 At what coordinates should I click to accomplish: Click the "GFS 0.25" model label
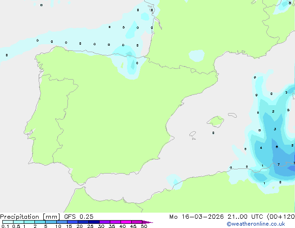(x=79, y=217)
